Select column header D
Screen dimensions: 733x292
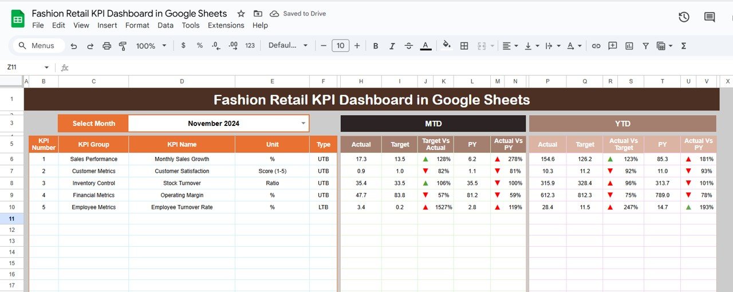(x=182, y=82)
